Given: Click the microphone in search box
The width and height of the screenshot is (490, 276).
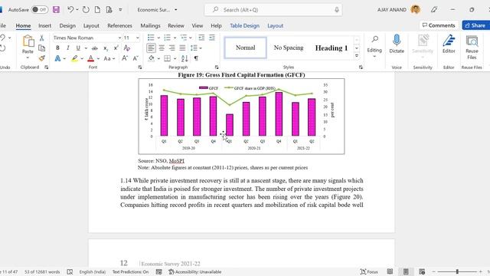Looking at the screenshot, I should click(x=337, y=10).
